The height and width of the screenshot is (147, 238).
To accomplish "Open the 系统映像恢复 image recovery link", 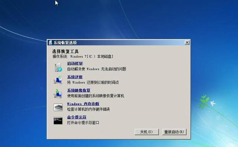I will click(x=79, y=90).
